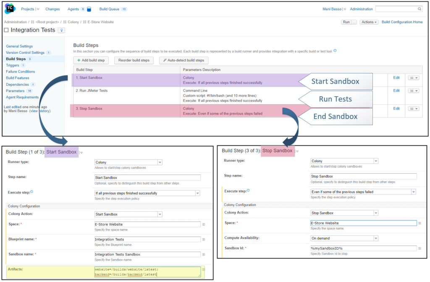Click Root project breadcrumb icon

pyautogui.click(x=32, y=22)
